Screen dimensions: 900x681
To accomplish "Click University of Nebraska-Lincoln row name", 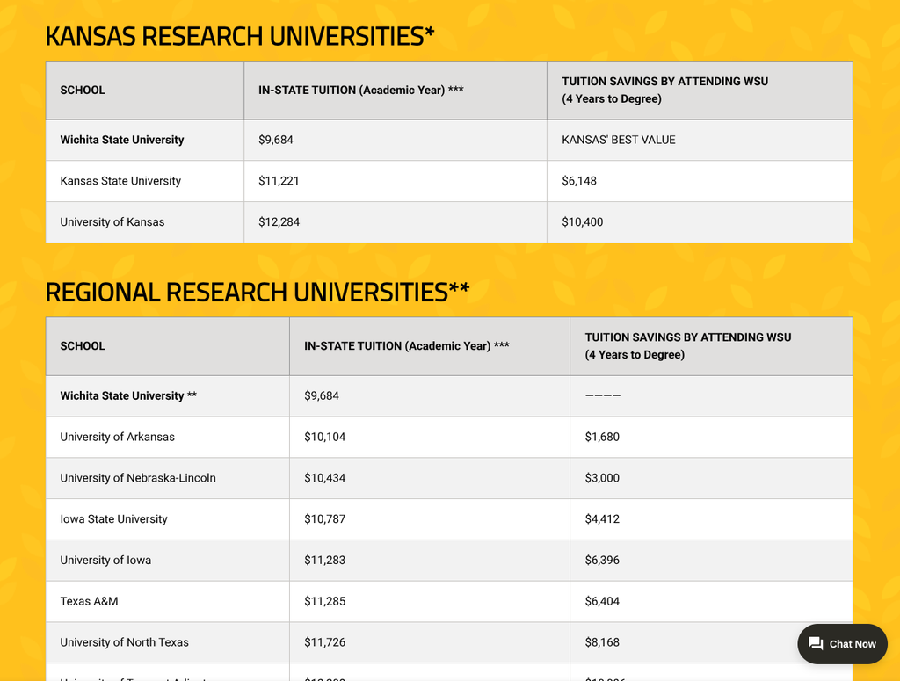I will coord(138,478).
